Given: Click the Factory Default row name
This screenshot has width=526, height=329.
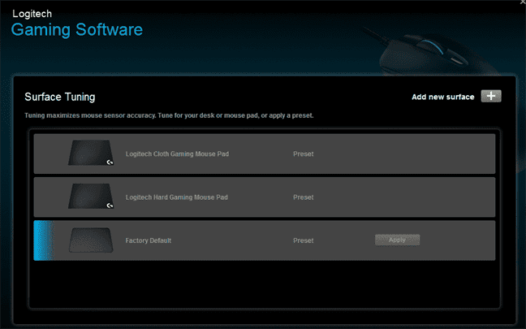Looking at the screenshot, I should coord(149,240).
